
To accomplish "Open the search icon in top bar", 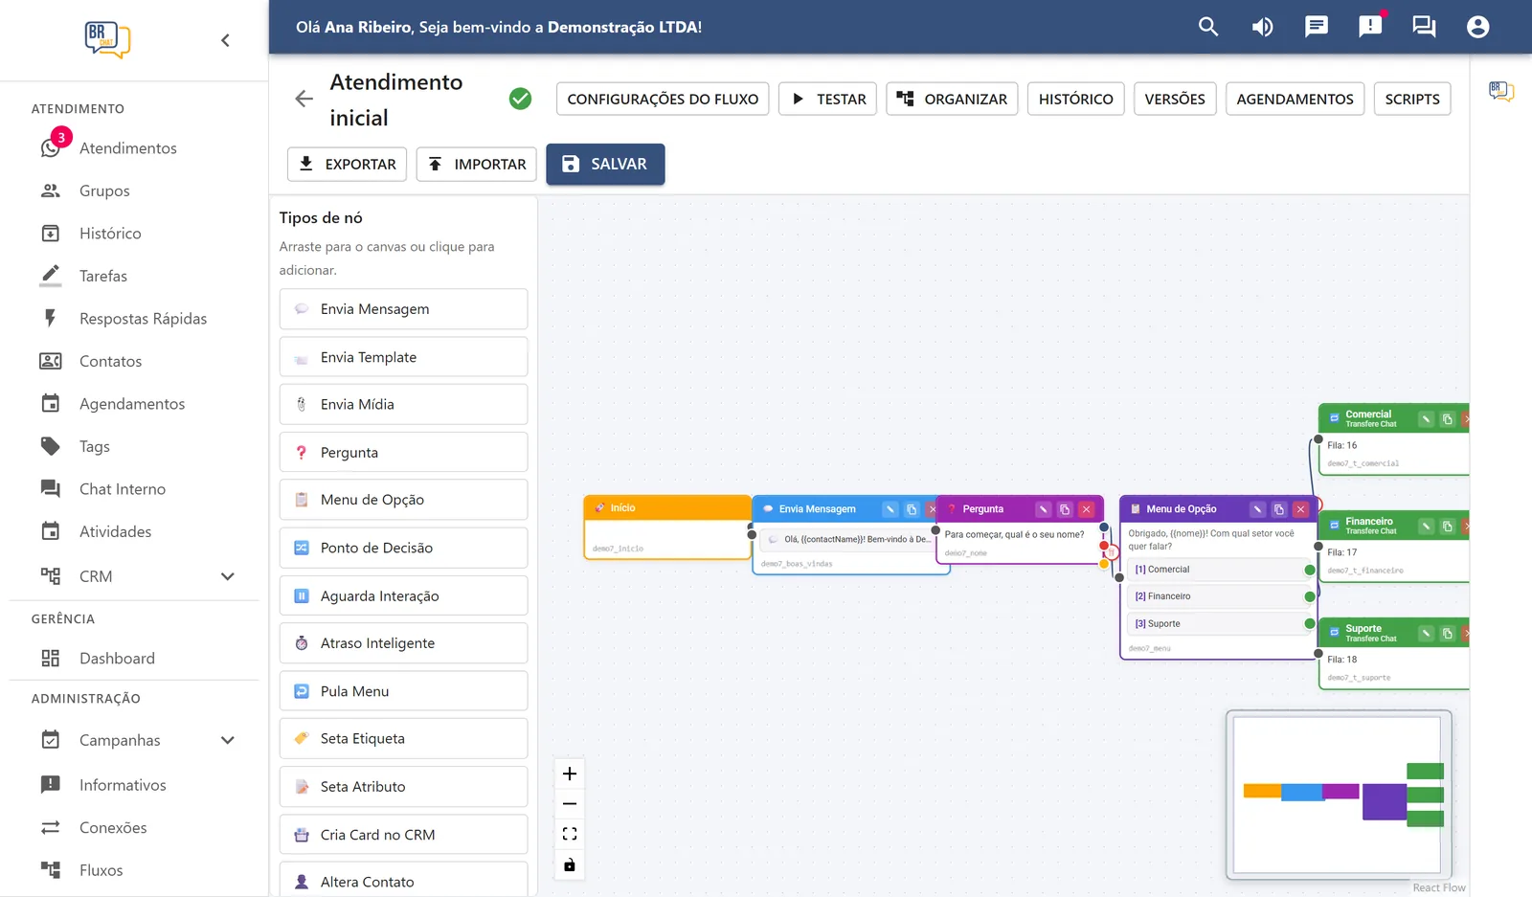I will point(1208,27).
